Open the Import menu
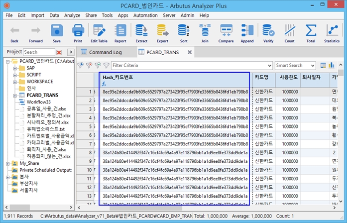The width and height of the screenshot is (347, 223). (x=37, y=15)
